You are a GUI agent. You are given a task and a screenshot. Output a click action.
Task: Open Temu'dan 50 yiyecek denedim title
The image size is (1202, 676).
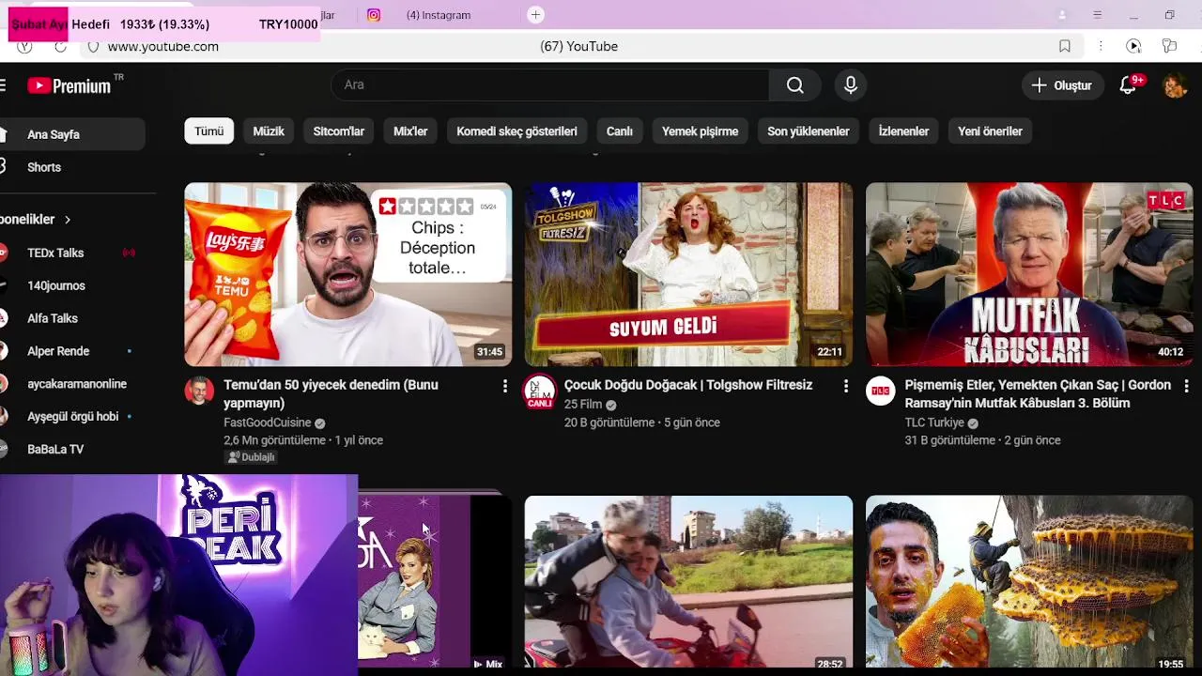tap(331, 393)
